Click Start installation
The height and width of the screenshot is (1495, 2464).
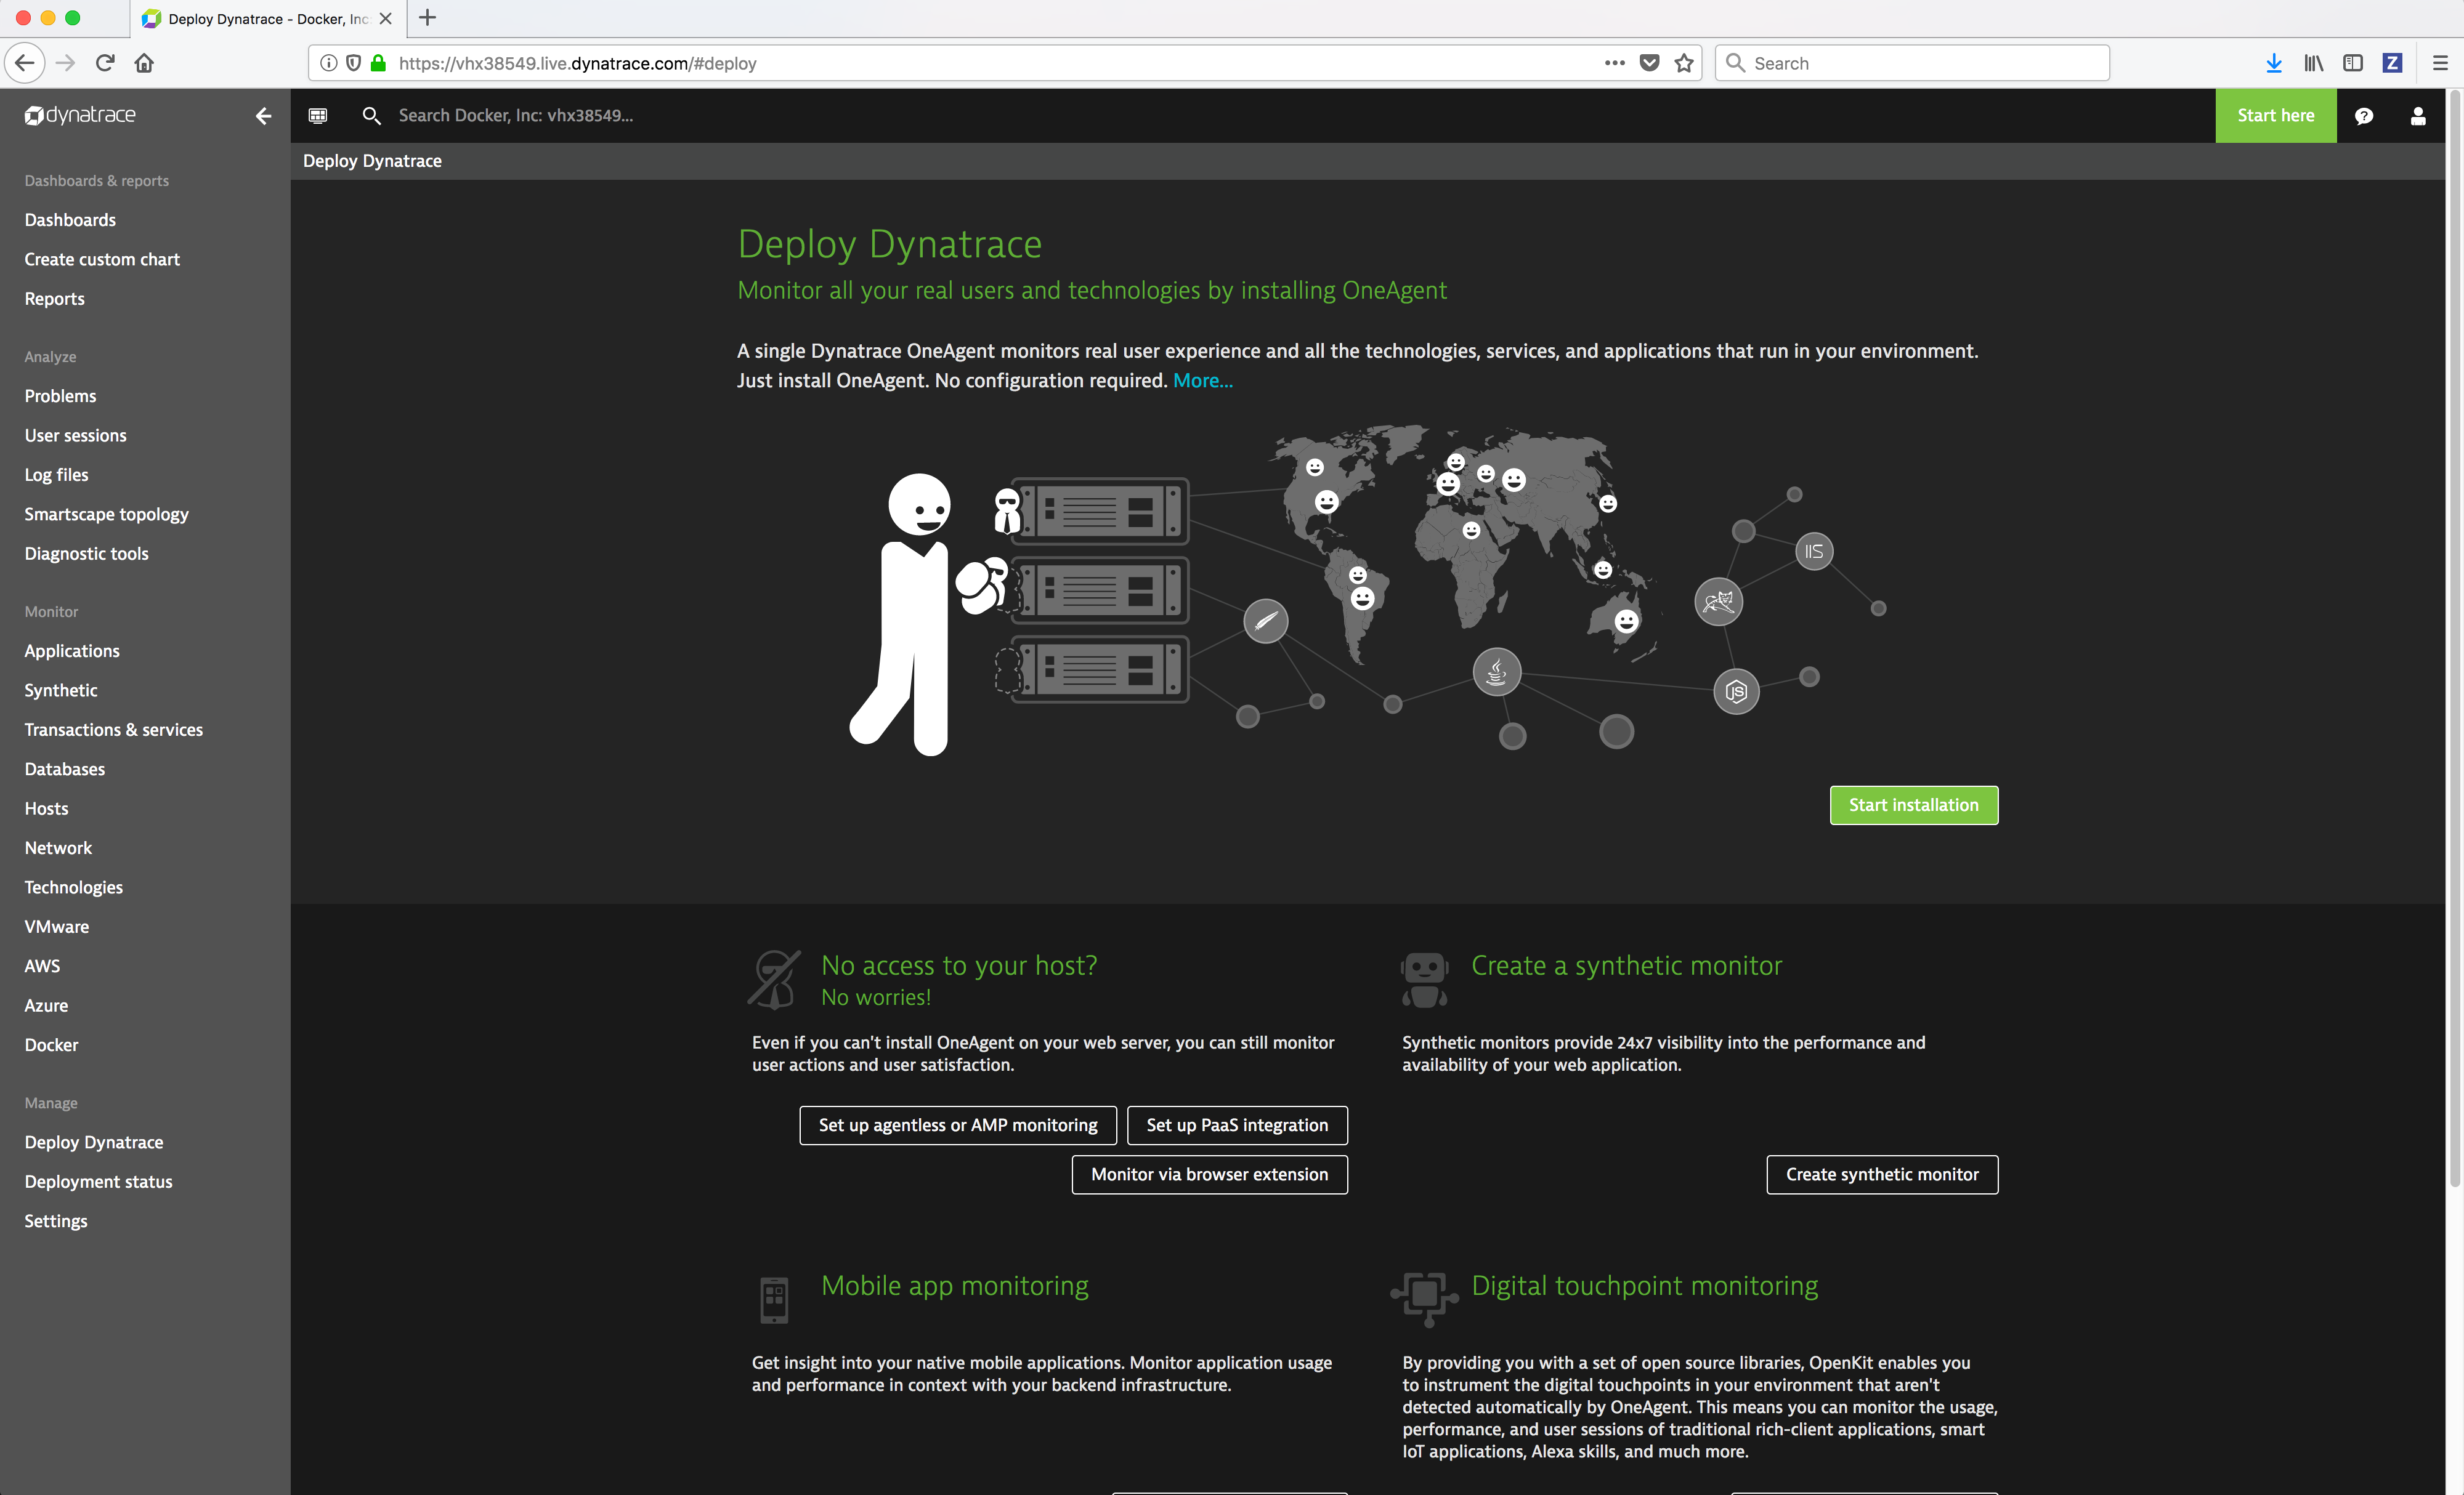(x=1913, y=805)
